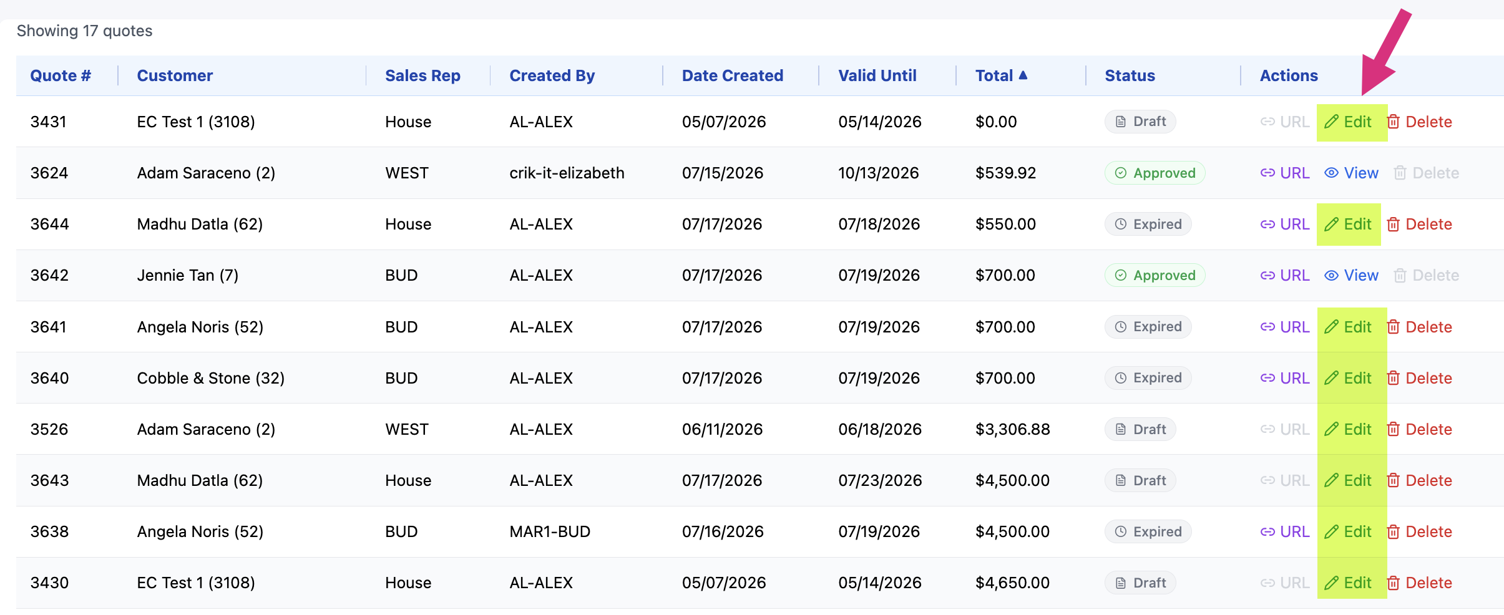Sort table by Quote # header
Image resolution: width=1504 pixels, height=615 pixels.
[x=61, y=75]
